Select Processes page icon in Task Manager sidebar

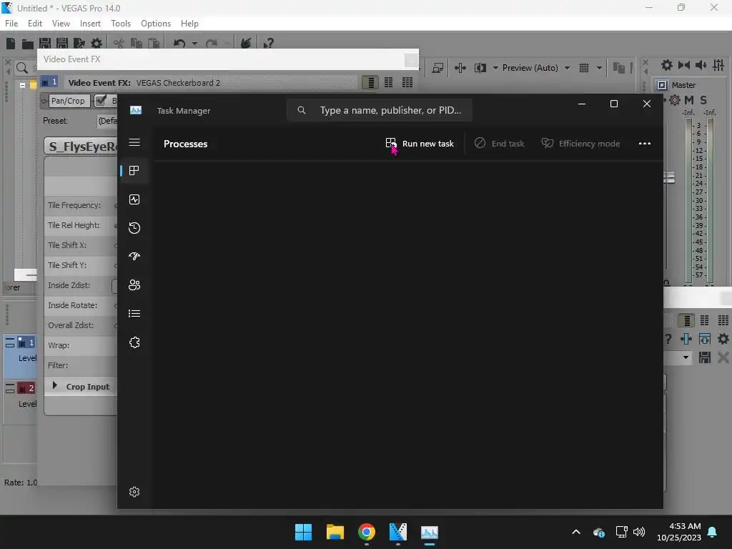pyautogui.click(x=134, y=171)
